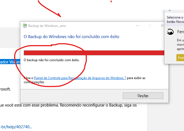Screen dimensions: 184x131
Task: Click 'O backup não foi concluído com êxito.' text
Action: click(x=52, y=60)
